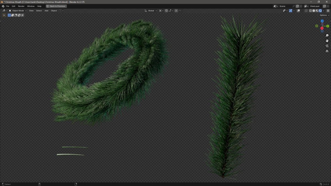Switch to Rendered viewport shading
The image size is (331, 186).
320,10
